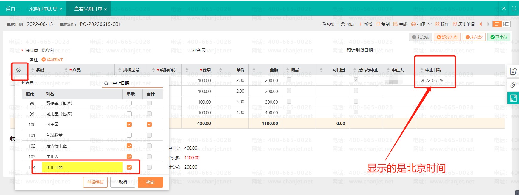
Task: Open the 操作 actions menu
Action: 442,24
